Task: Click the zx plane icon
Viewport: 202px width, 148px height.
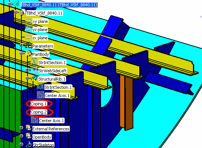Action: [x=29, y=37]
